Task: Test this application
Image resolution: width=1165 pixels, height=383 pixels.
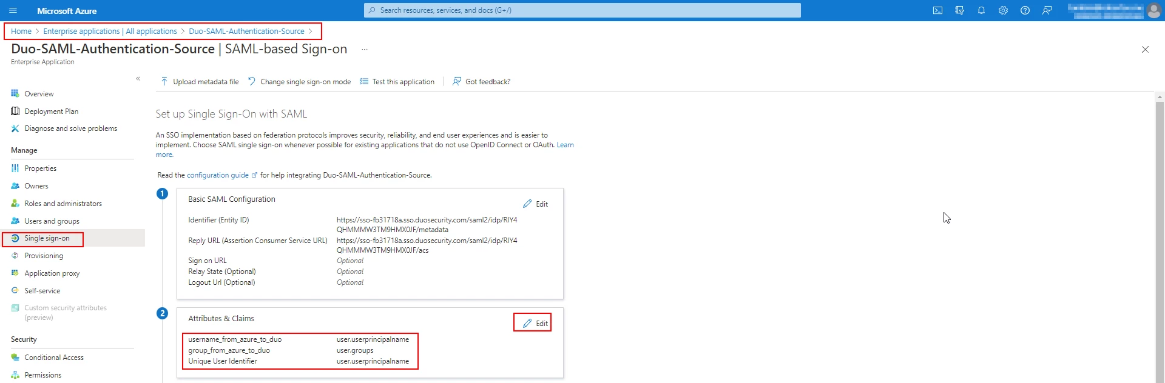Action: [x=397, y=81]
